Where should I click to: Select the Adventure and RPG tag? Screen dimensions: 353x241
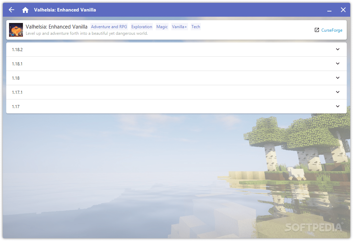pos(109,27)
